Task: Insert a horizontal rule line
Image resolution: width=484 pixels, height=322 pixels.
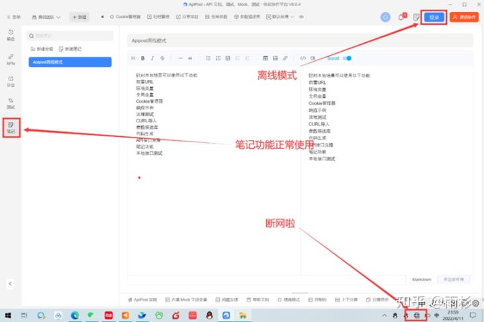Action: coord(180,58)
